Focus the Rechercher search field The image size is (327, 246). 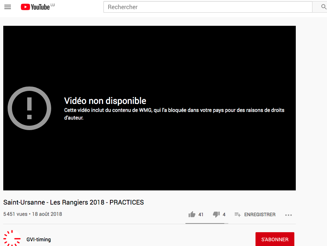[208, 7]
